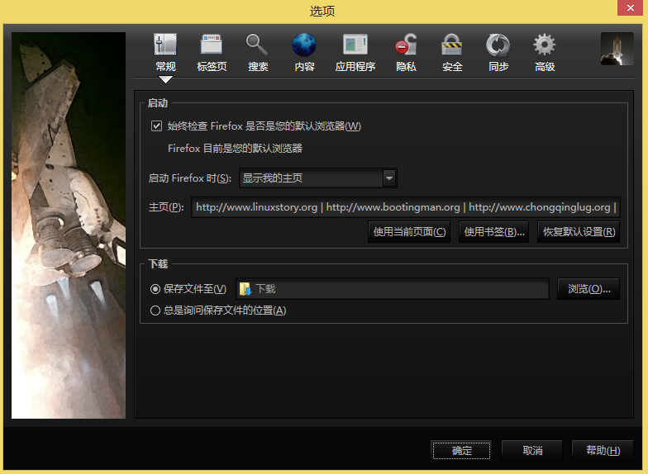The width and height of the screenshot is (648, 474).
Task: Expand the 显示我的主页 startup dropdown
Action: [317, 178]
